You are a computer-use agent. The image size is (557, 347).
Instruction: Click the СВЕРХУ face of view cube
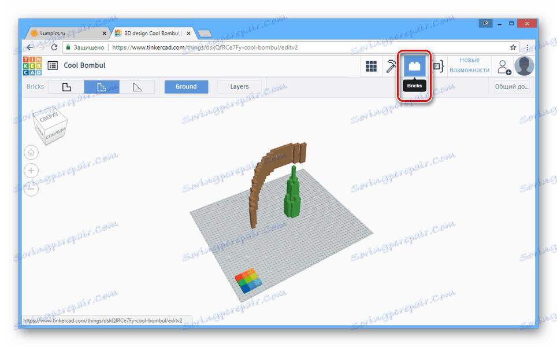pyautogui.click(x=49, y=117)
